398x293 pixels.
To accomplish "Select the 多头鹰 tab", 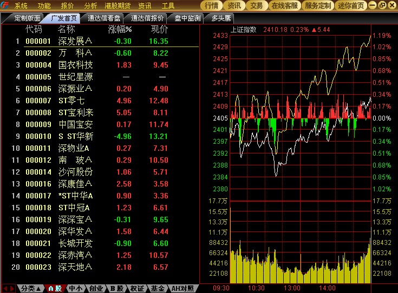I will coord(221,18).
